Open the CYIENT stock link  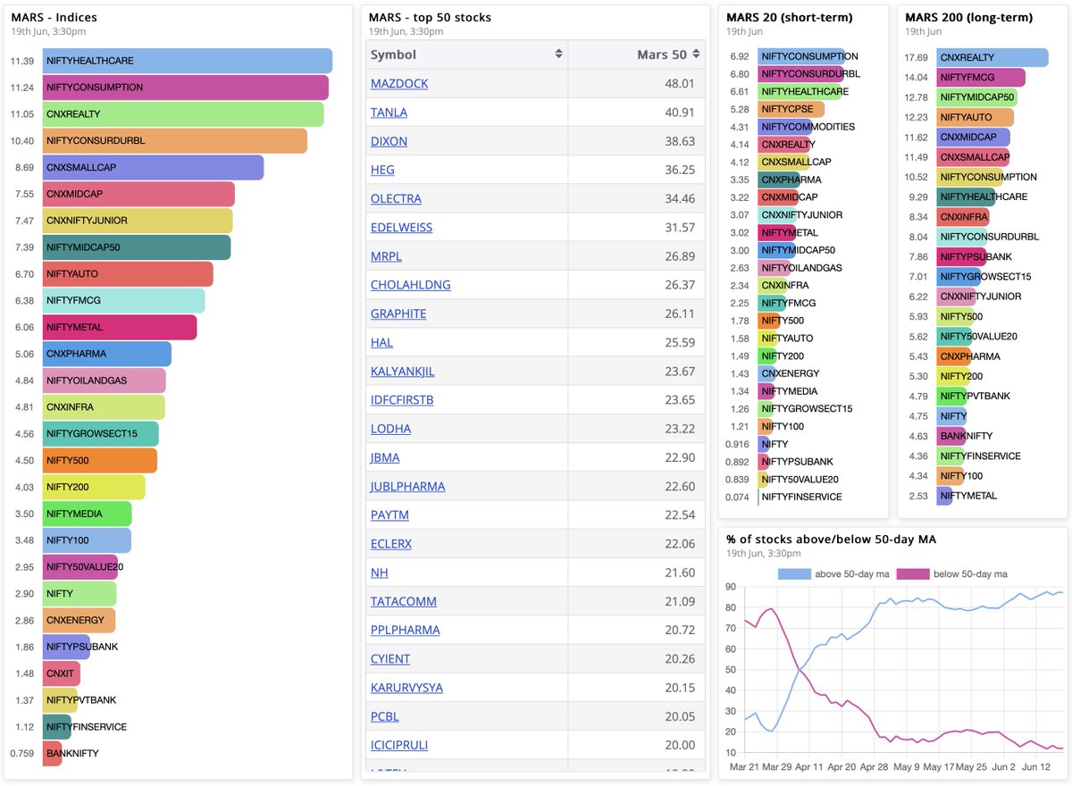pos(390,658)
